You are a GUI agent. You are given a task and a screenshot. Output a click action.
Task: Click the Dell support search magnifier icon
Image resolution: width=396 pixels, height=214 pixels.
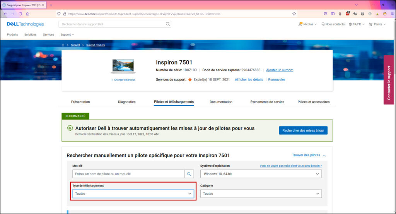(168, 24)
